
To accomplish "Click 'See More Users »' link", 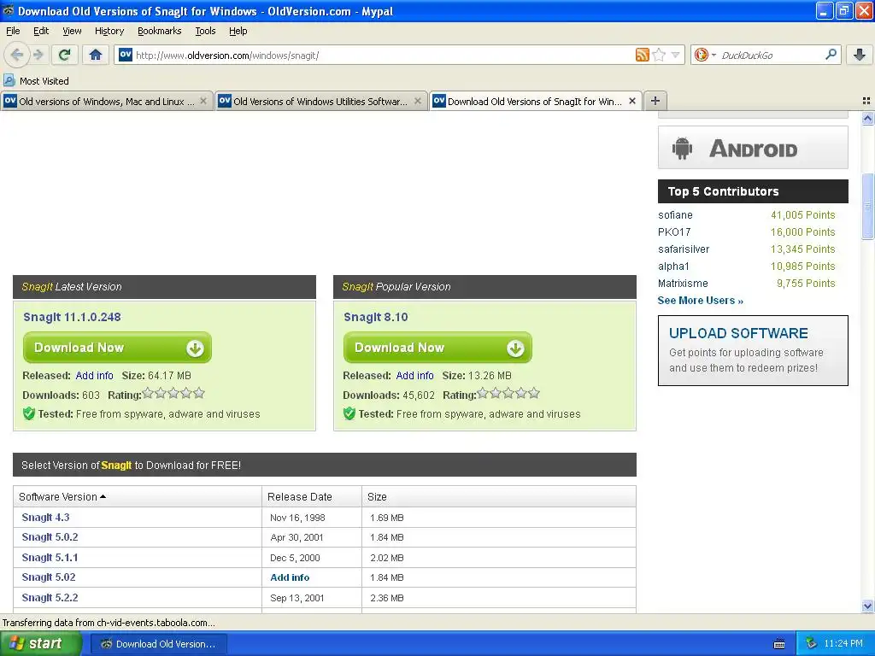I will click(701, 300).
